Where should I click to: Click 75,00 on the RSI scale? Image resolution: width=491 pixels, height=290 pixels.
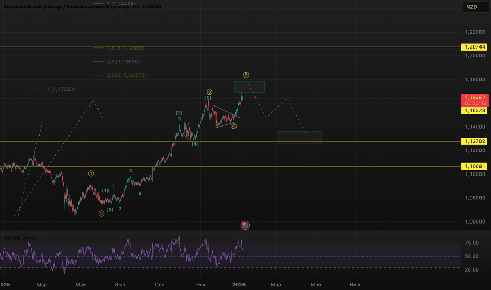point(472,243)
